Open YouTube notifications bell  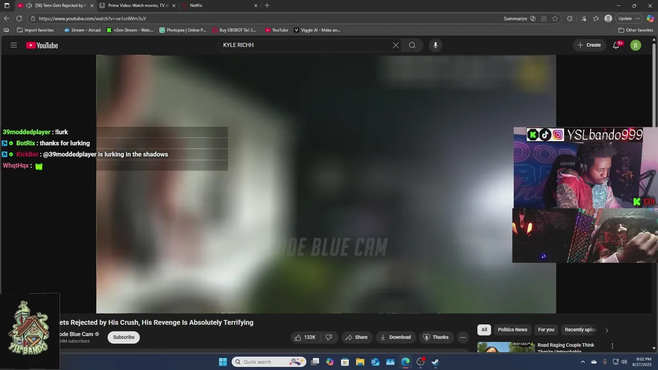pos(616,45)
